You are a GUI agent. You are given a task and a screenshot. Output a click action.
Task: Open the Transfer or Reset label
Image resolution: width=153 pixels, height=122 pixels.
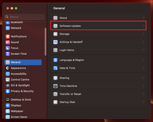click(70, 94)
